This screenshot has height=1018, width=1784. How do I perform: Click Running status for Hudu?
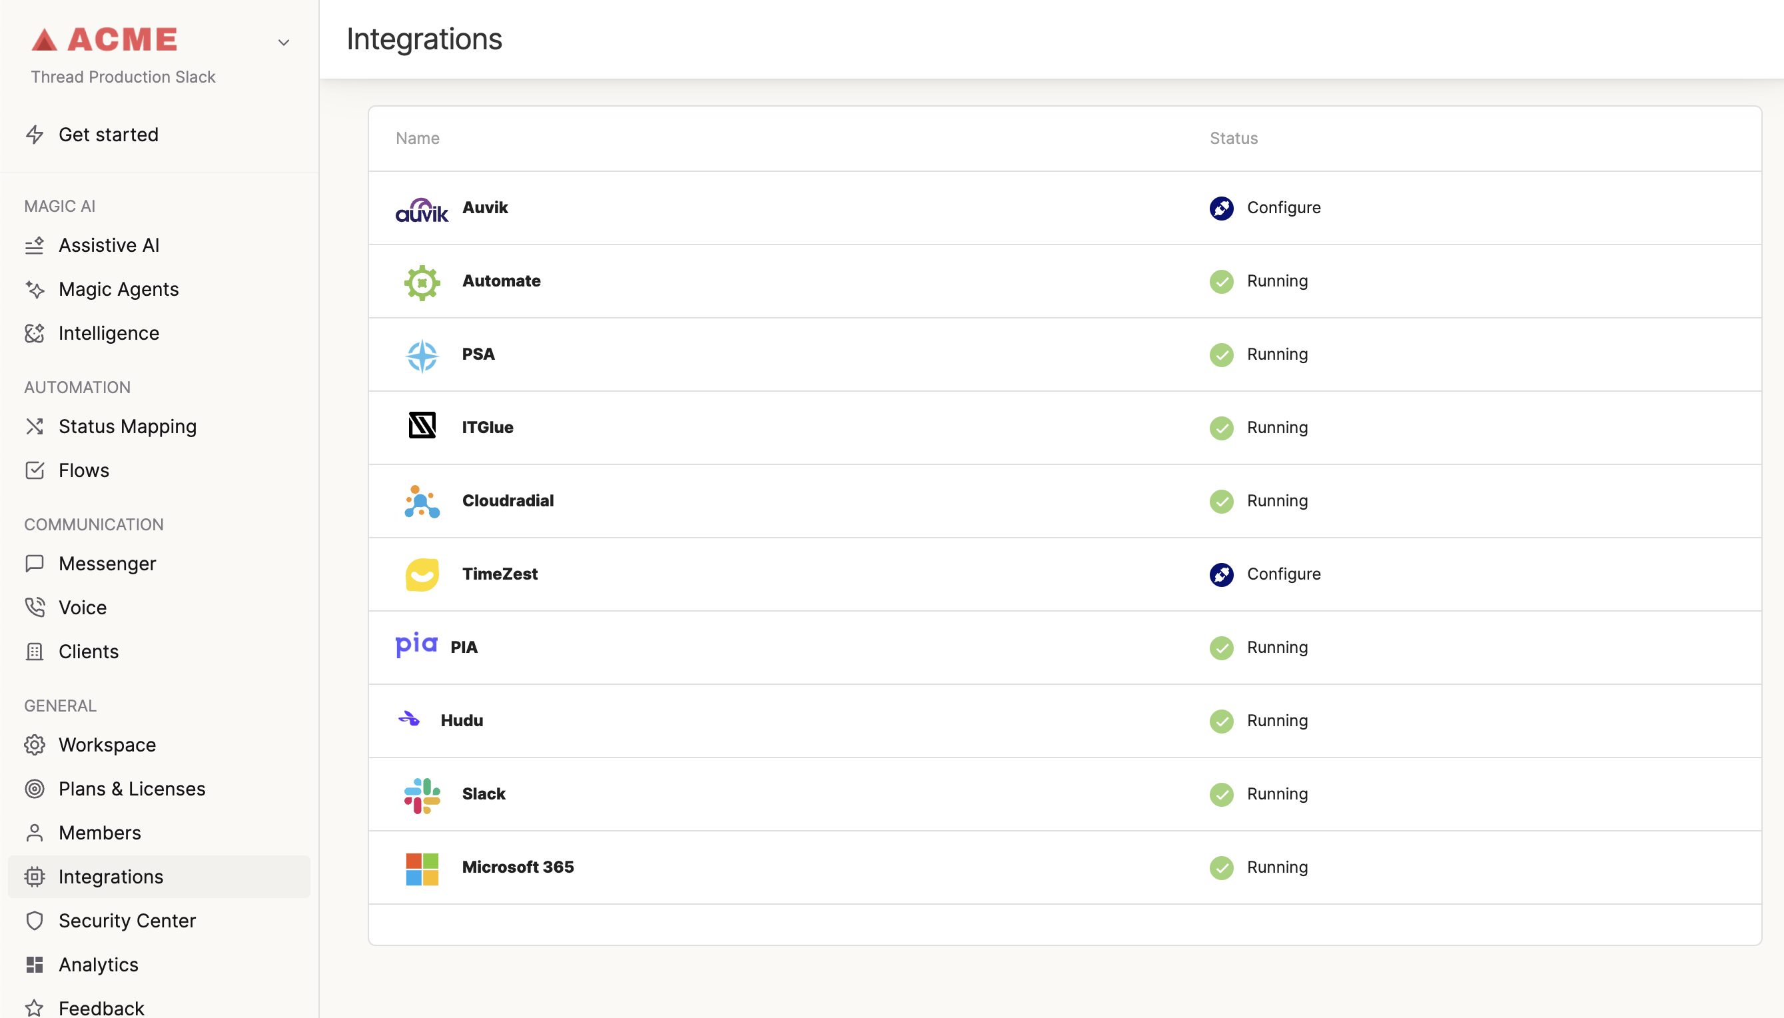(1277, 720)
